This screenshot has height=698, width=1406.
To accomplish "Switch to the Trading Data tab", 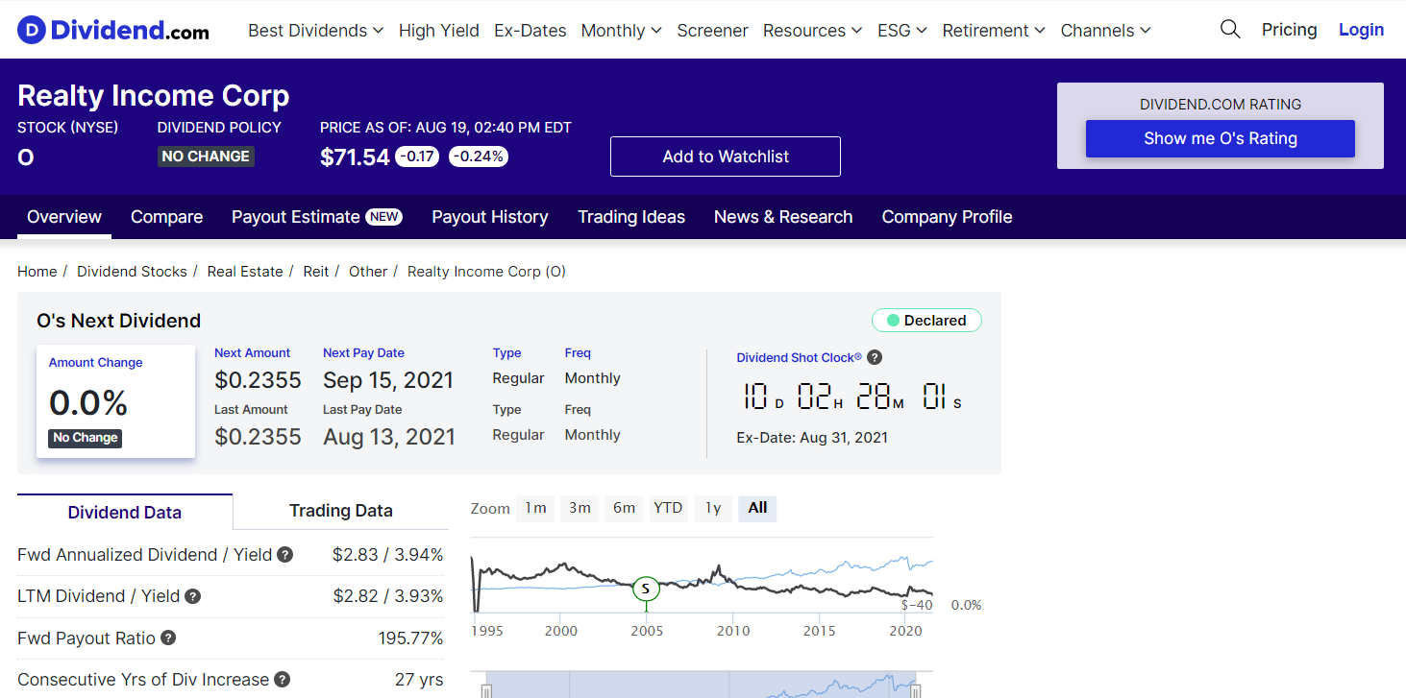I will [x=341, y=511].
